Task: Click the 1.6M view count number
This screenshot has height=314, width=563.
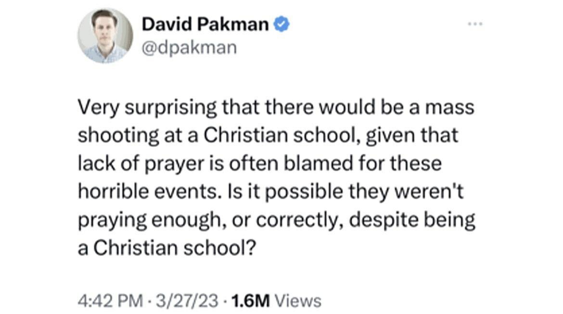Action: coord(249,301)
